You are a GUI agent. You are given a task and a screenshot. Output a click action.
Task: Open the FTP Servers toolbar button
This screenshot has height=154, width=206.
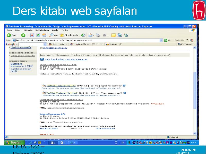point(185,44)
